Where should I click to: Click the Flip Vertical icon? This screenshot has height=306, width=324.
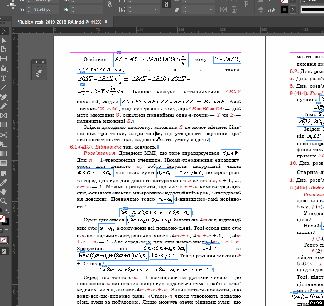234,10
